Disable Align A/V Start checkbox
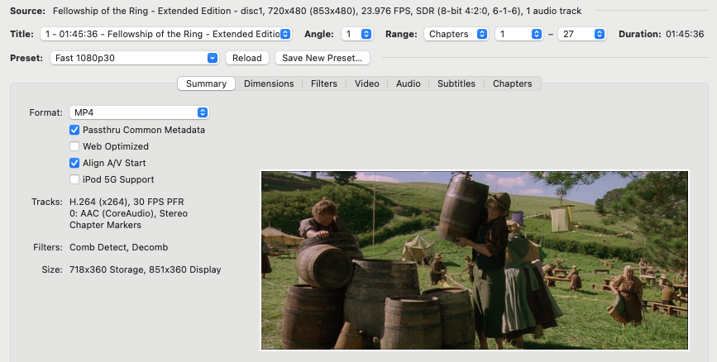 (x=74, y=163)
